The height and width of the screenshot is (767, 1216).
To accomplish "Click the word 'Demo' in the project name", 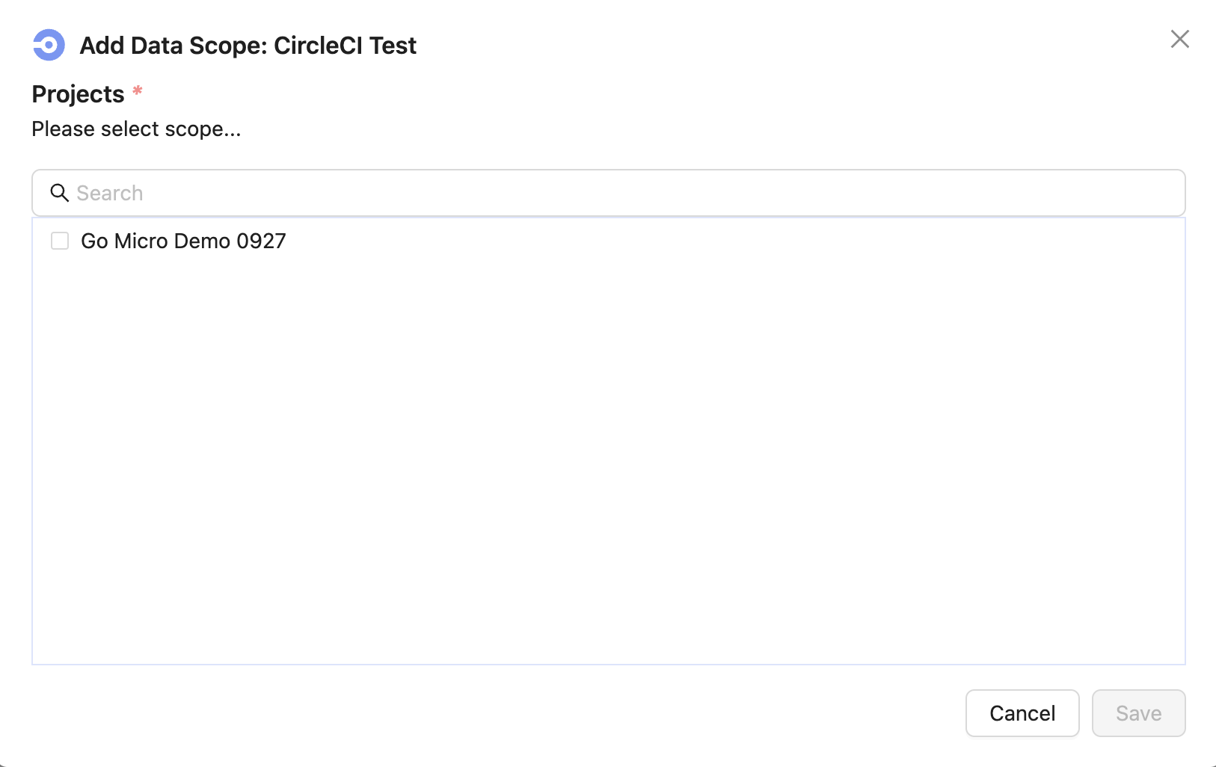I will click(x=202, y=241).
